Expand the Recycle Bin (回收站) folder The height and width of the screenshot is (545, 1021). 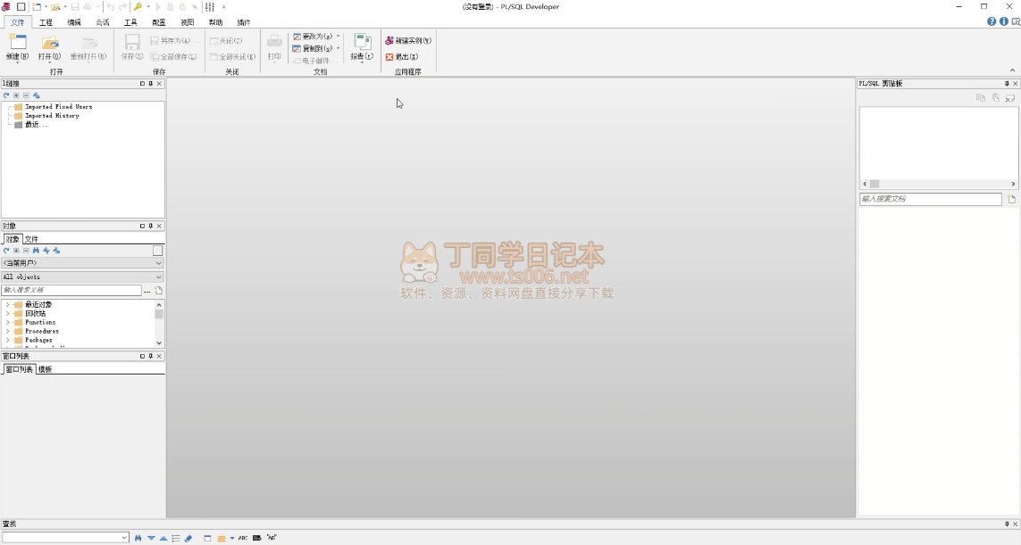pyautogui.click(x=8, y=313)
